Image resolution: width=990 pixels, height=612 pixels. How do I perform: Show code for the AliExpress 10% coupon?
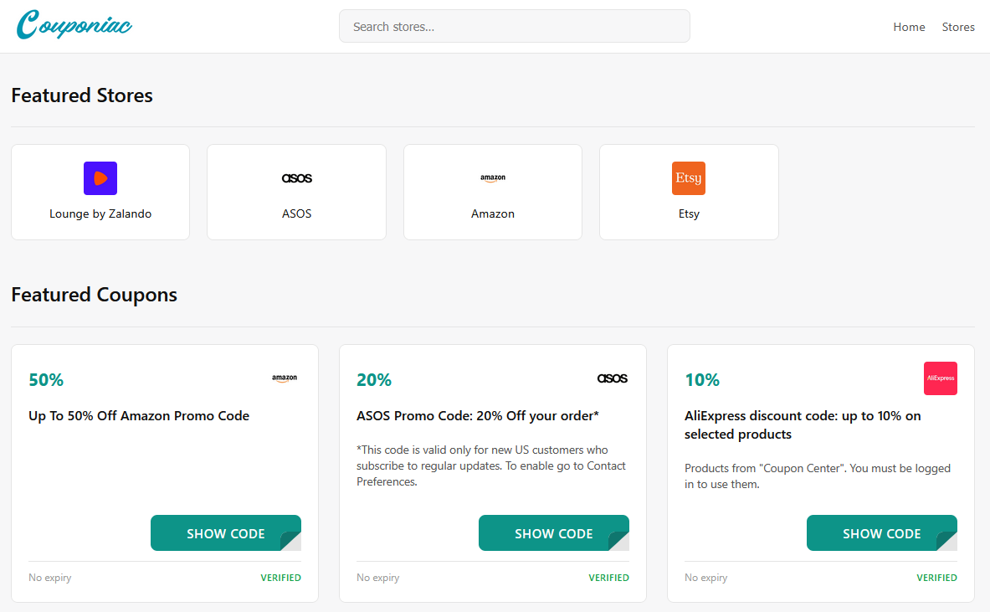(x=881, y=533)
